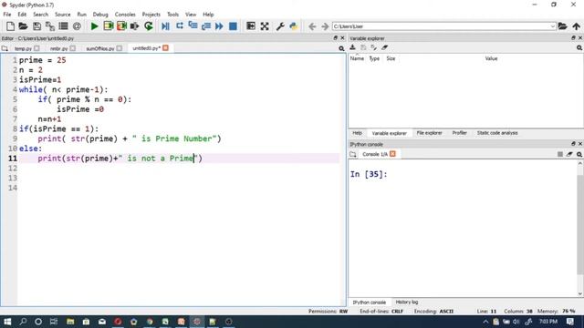Click the @ symbol finder toolbar icon
The width and height of the screenshot is (584, 328).
[77, 26]
